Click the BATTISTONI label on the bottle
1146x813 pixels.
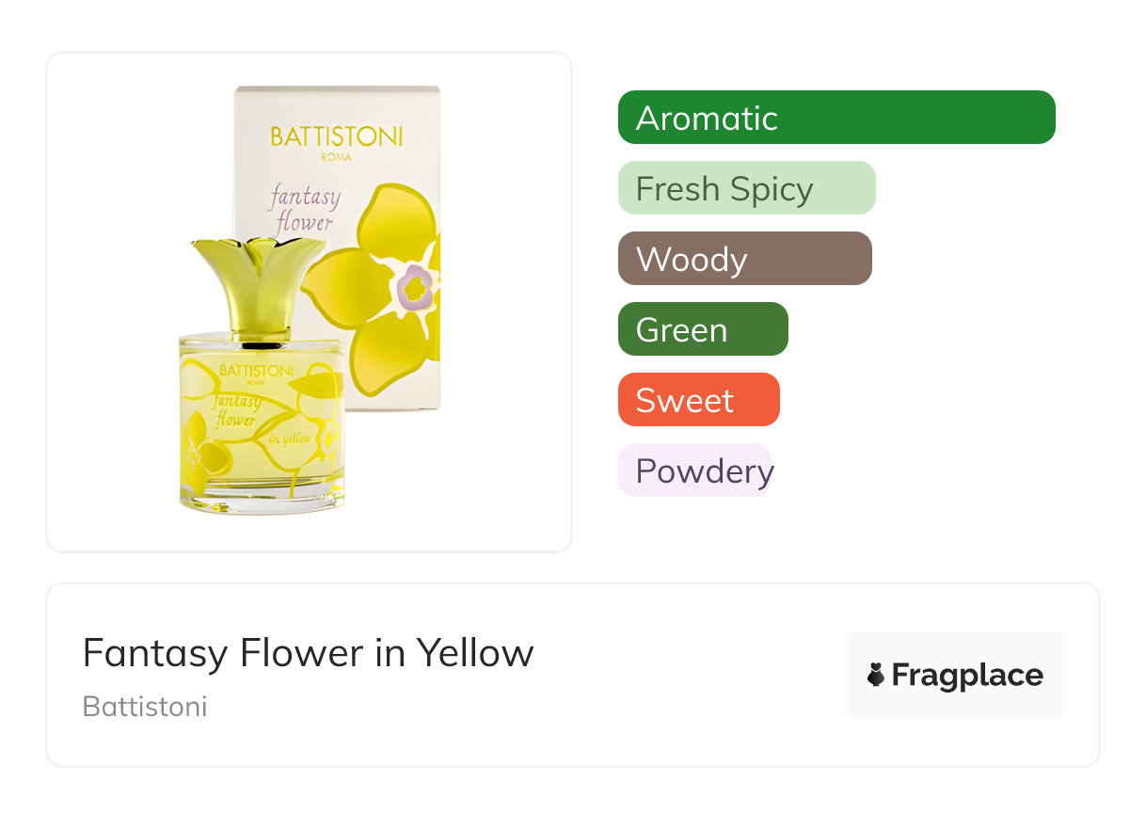256,372
